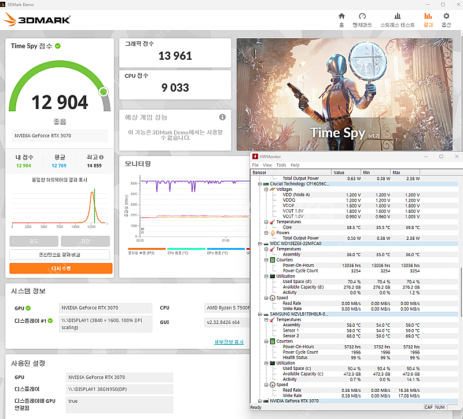Open the 세부정보 표시 link
463x419 pixels.
coord(229,342)
